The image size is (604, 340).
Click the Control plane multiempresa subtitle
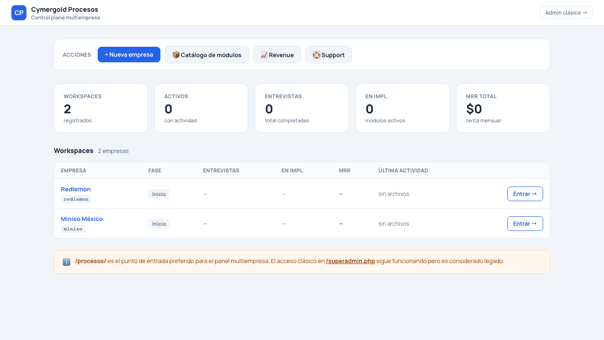66,17
